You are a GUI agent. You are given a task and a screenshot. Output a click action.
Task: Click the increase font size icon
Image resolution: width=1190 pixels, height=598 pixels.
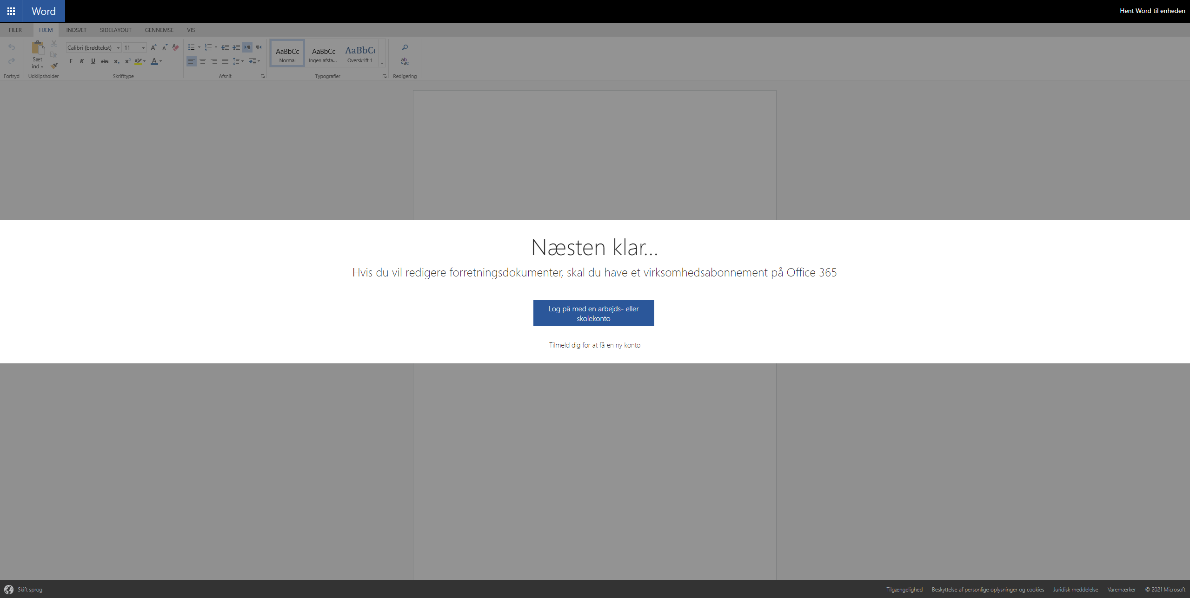point(153,47)
